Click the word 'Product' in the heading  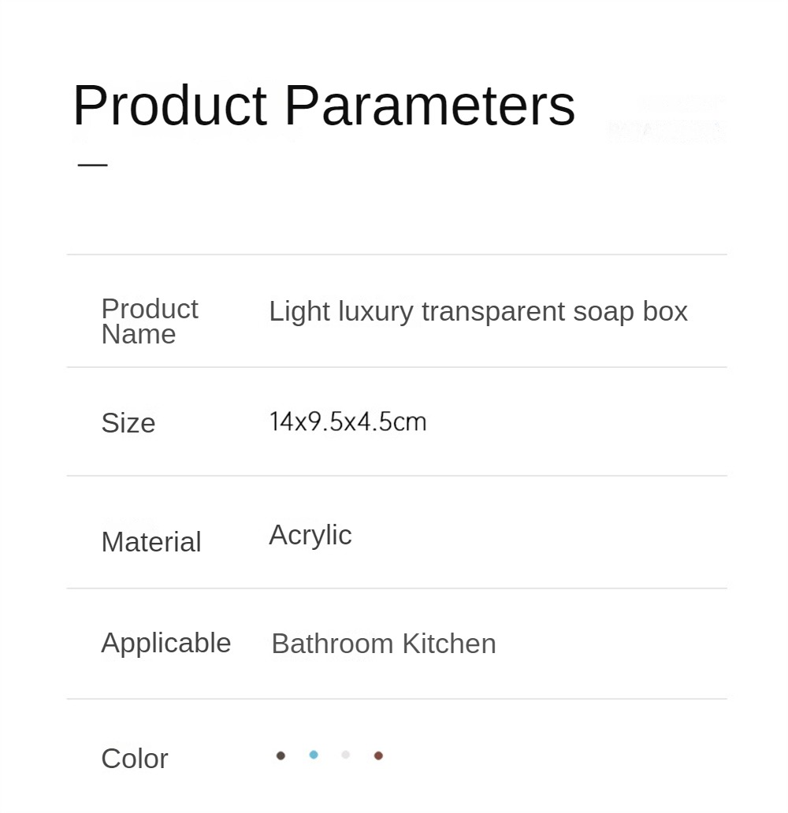pos(169,105)
